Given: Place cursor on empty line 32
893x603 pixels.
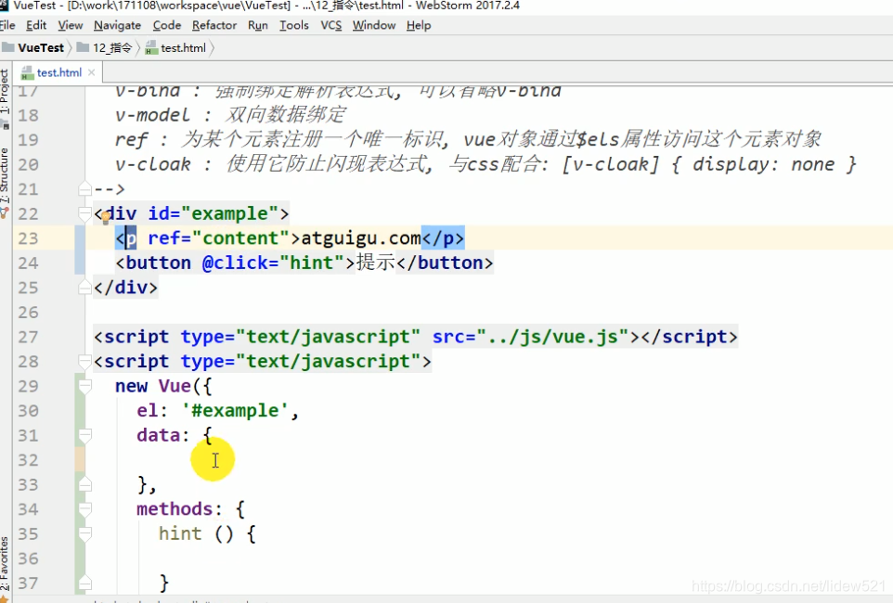Looking at the screenshot, I should click(x=488, y=460).
